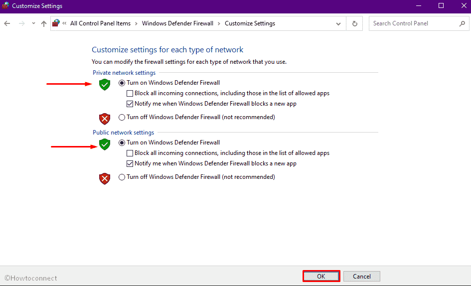This screenshot has height=286, width=471.
Task: Click the Forward navigation arrow
Action: [21, 23]
